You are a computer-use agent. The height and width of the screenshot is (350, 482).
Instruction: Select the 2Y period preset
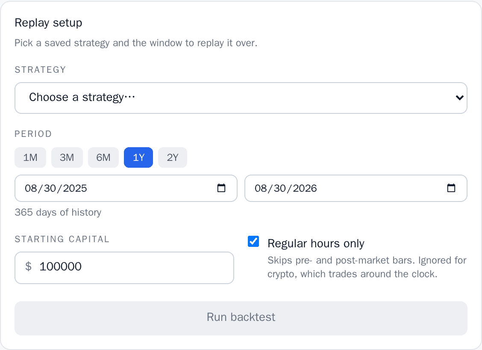tap(173, 157)
